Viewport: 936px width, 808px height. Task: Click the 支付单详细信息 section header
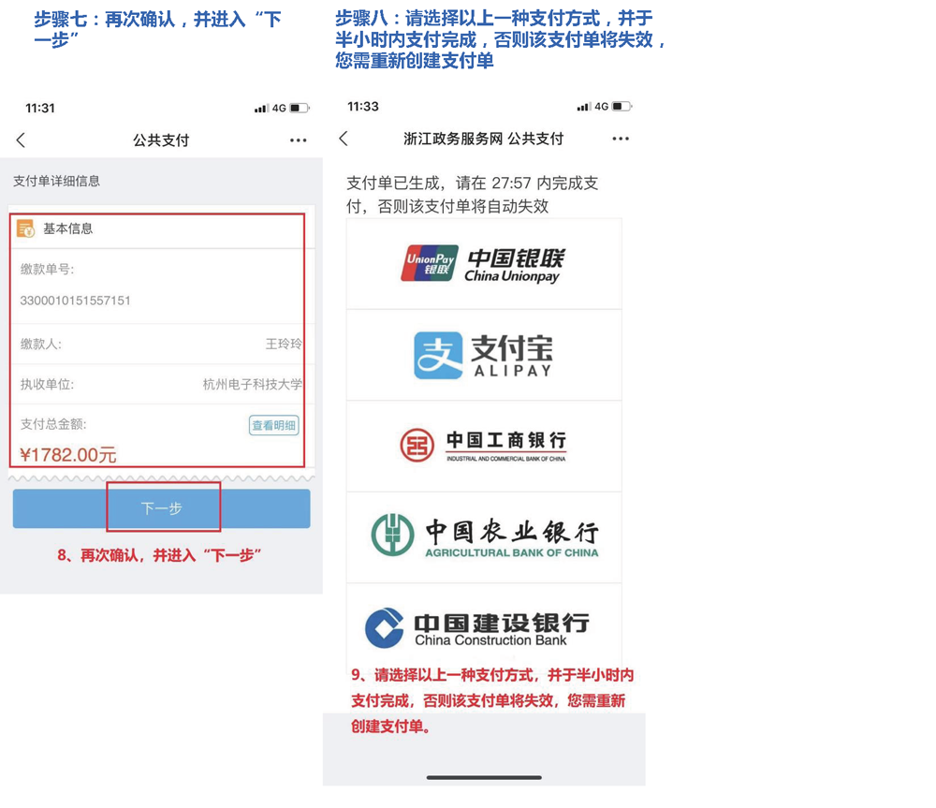[56, 181]
